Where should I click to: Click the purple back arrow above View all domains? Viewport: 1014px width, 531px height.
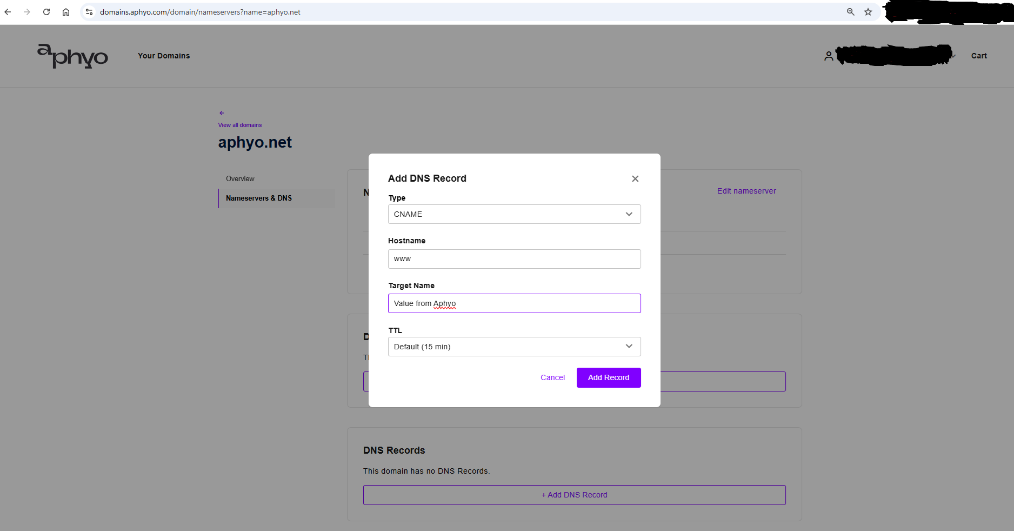click(222, 113)
